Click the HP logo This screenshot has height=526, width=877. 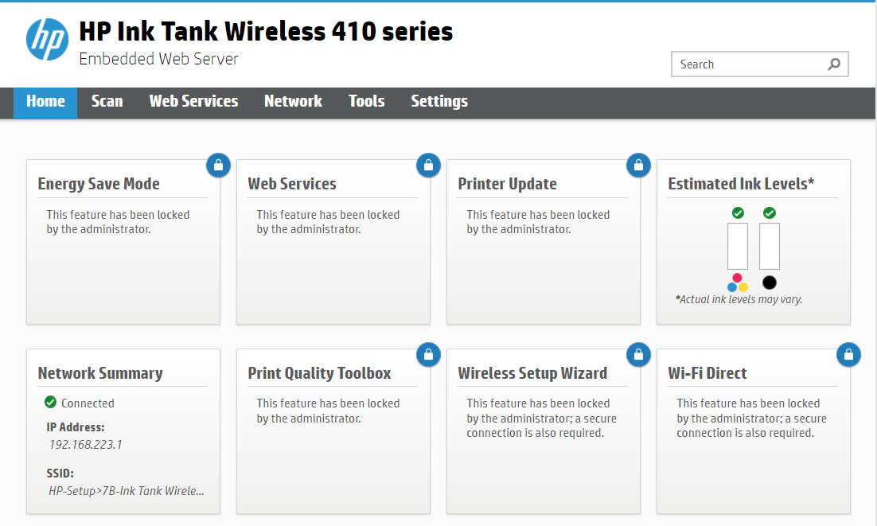[47, 38]
